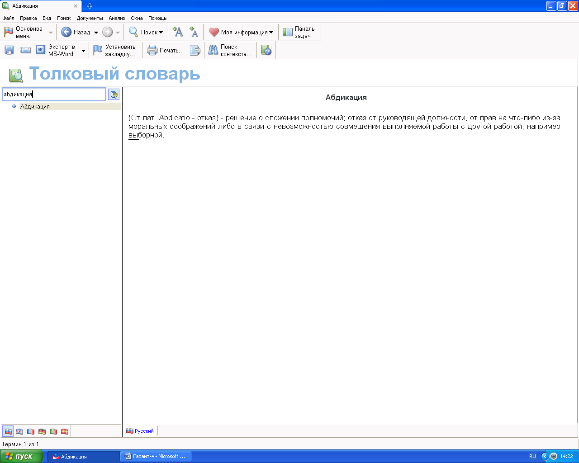The image size is (579, 463).
Task: Send the document by e-mail envelope icon
Action: coord(25,50)
